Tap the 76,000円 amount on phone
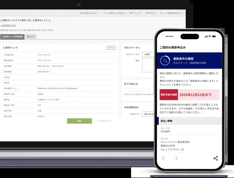234x178 pixels. click(165, 132)
